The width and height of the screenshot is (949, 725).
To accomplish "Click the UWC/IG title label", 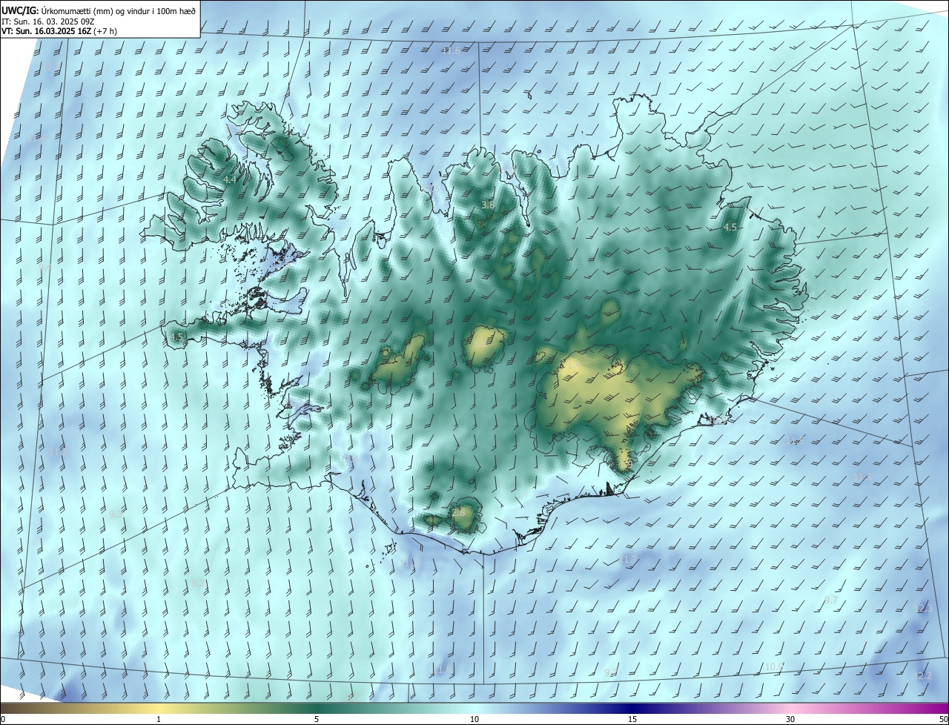I will coord(20,10).
